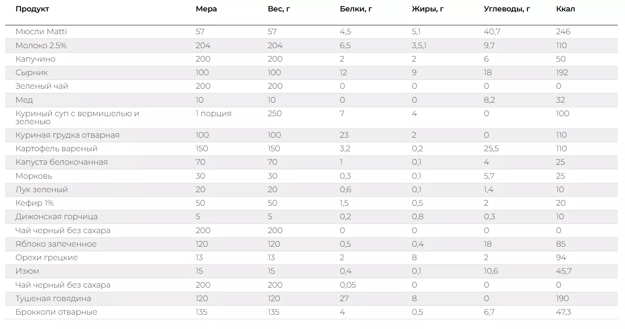The width and height of the screenshot is (625, 329).
Task: Select the "Мюсли Matti" product cell
Action: pyautogui.click(x=41, y=32)
